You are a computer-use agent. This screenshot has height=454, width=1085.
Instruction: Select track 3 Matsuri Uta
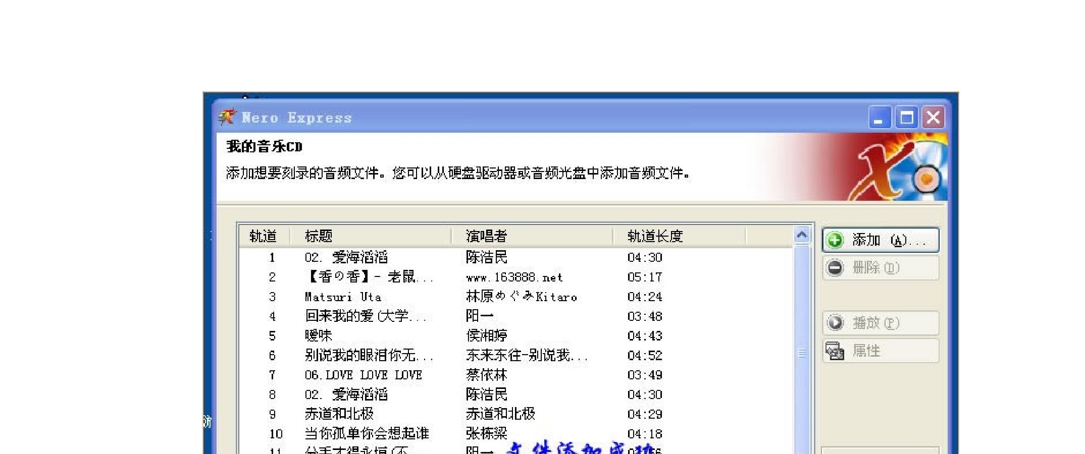tap(343, 297)
